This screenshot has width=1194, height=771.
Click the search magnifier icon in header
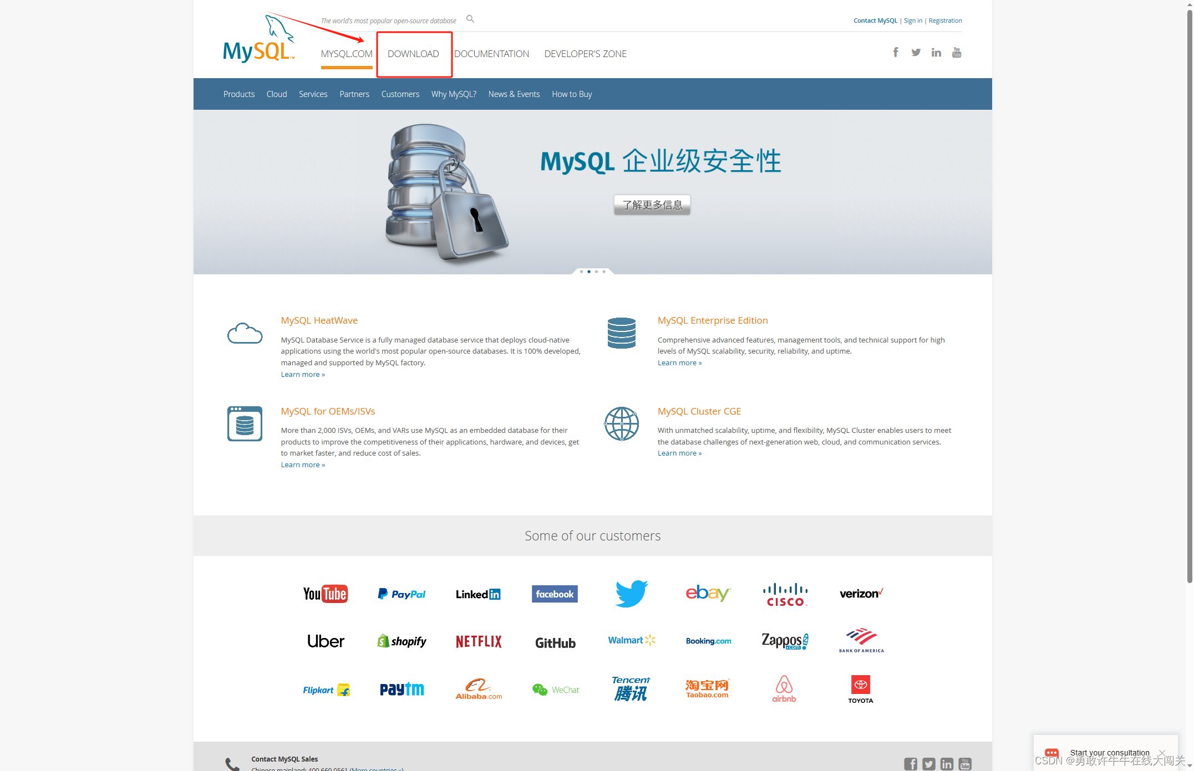point(470,19)
